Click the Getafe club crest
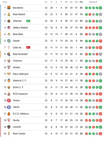This screenshot has width=112, height=141. coord(9,41)
